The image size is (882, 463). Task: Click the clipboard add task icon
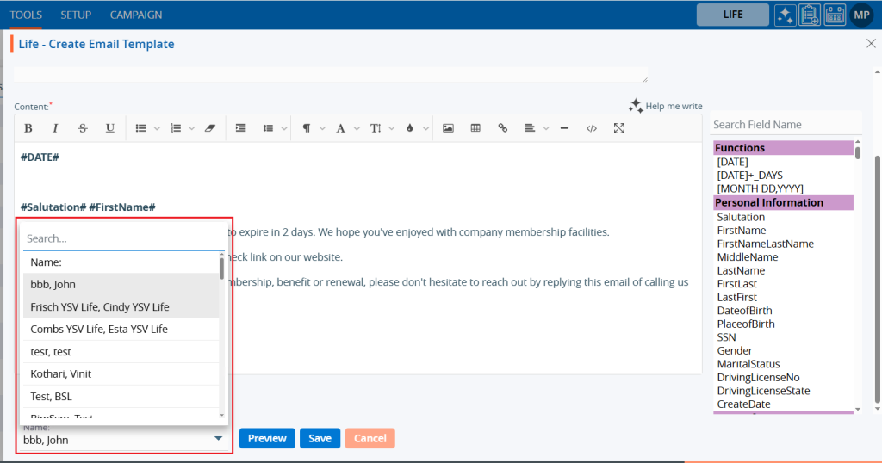tap(809, 15)
